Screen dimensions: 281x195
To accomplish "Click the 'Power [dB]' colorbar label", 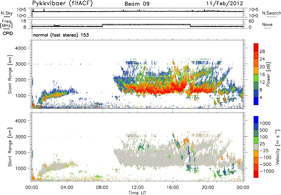I will (268, 74).
